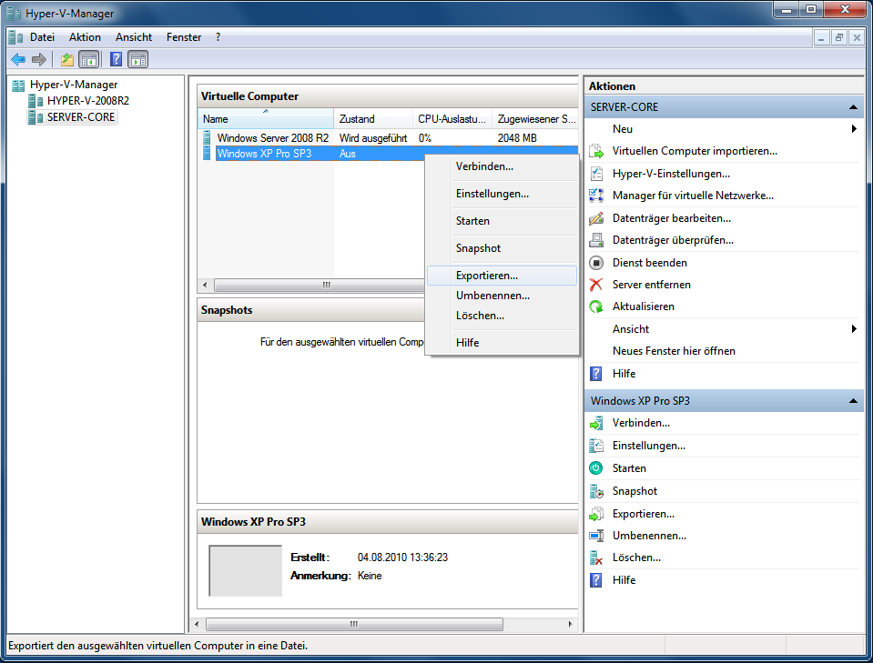
Task: Open the Aktion menu
Action: click(86, 37)
